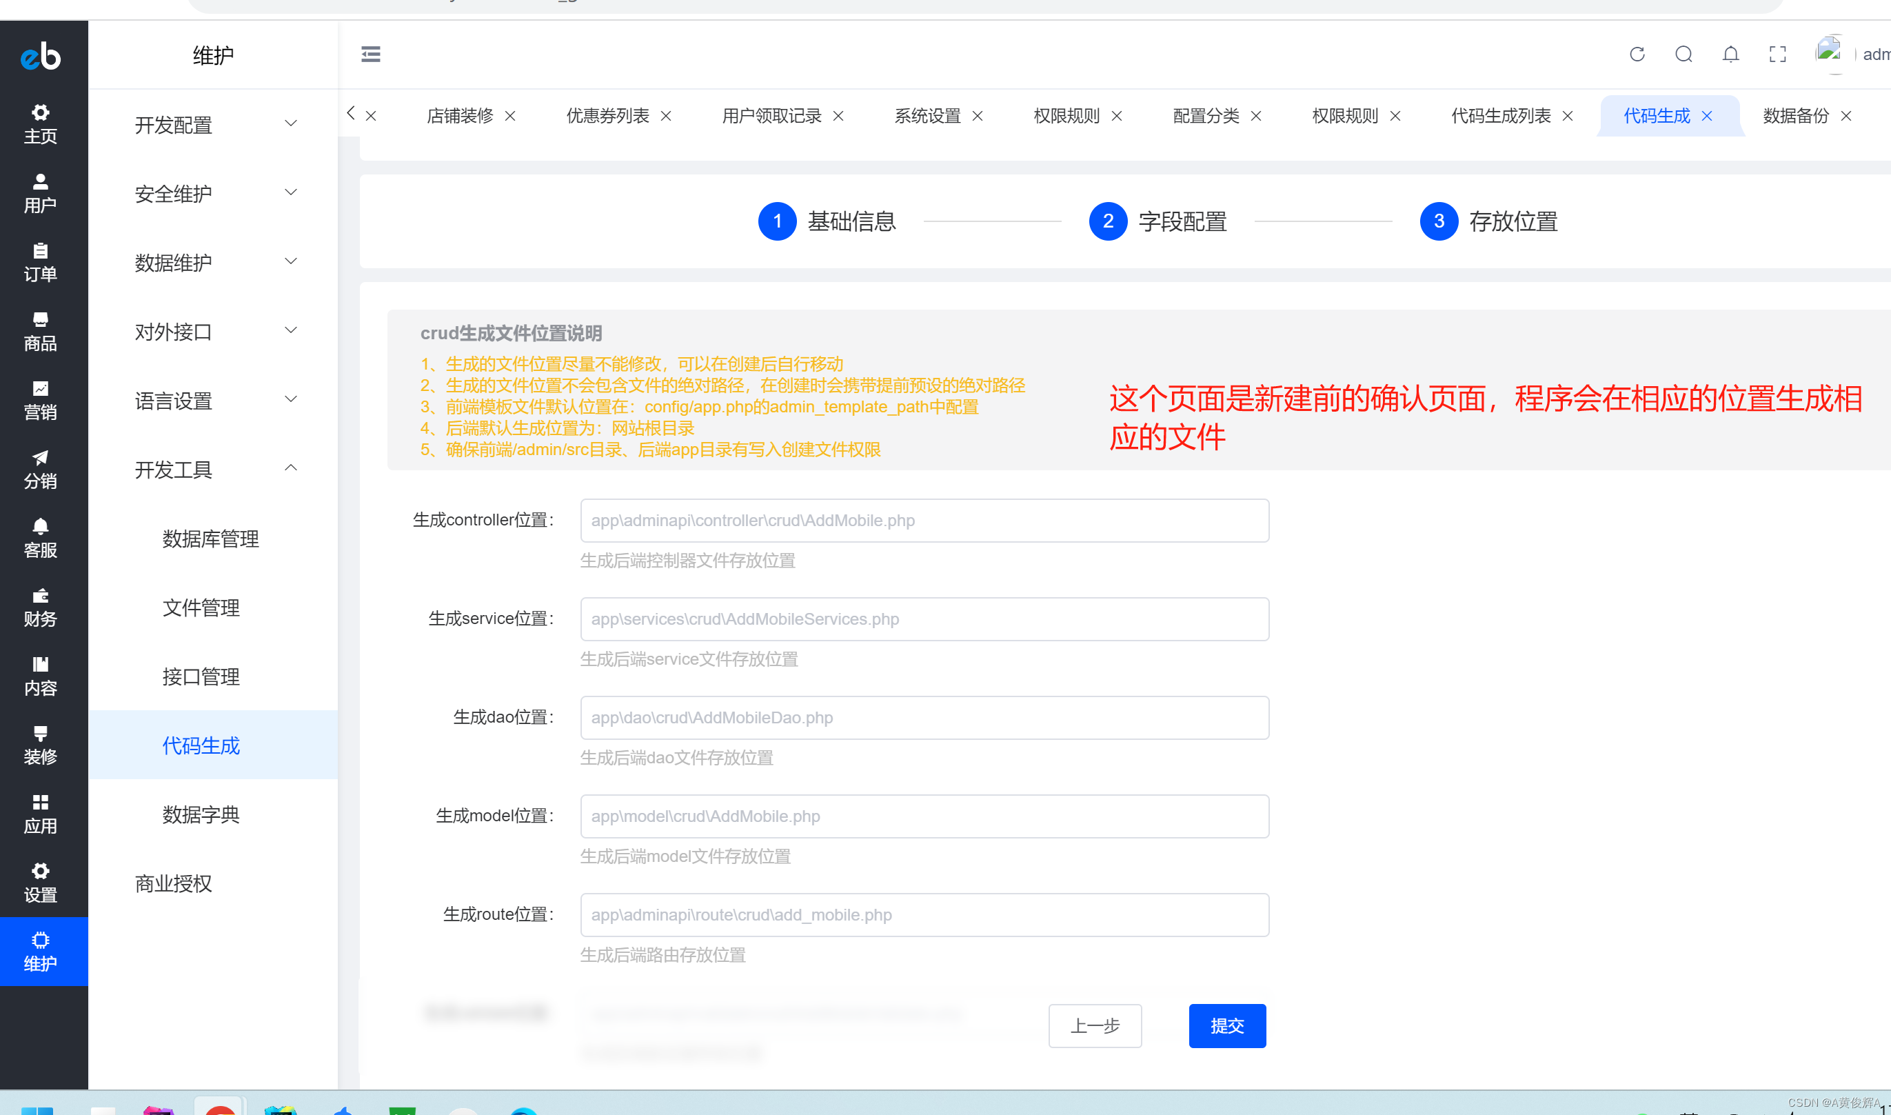This screenshot has height=1115, width=1891.
Task: Switch to the 系统设置 tab
Action: coord(928,116)
